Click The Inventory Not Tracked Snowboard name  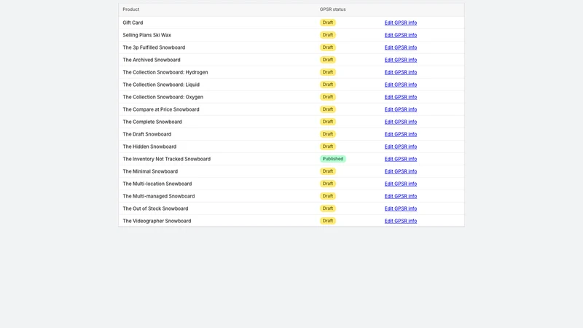click(167, 159)
